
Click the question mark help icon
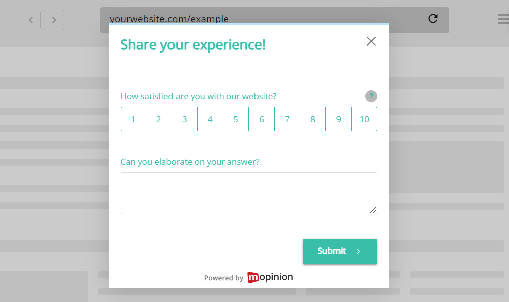click(371, 96)
